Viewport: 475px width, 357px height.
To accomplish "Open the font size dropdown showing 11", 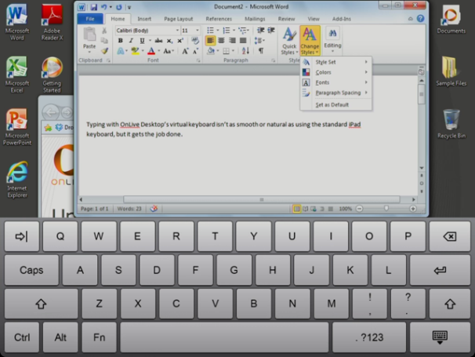I will pos(198,31).
